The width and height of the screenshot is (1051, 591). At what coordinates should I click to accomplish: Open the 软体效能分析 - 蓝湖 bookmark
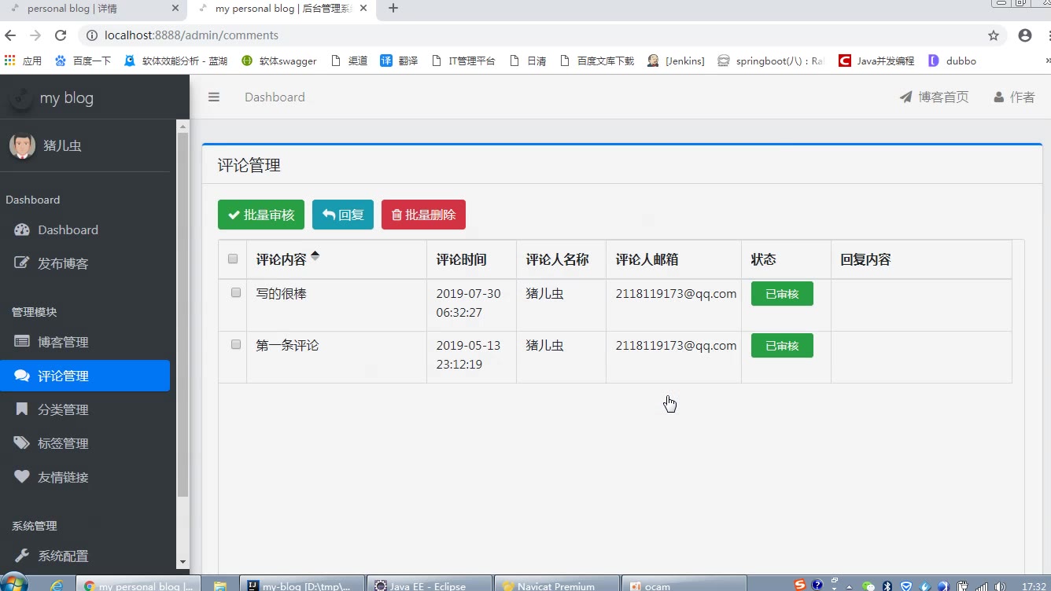(176, 61)
